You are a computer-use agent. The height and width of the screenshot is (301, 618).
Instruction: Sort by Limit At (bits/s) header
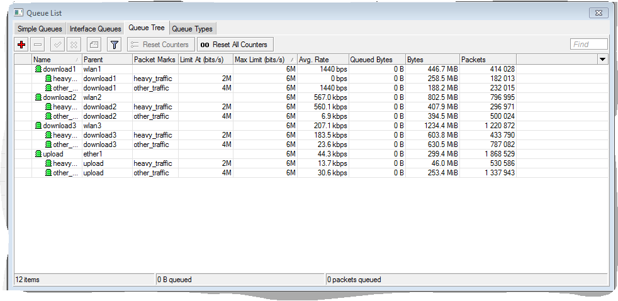206,60
